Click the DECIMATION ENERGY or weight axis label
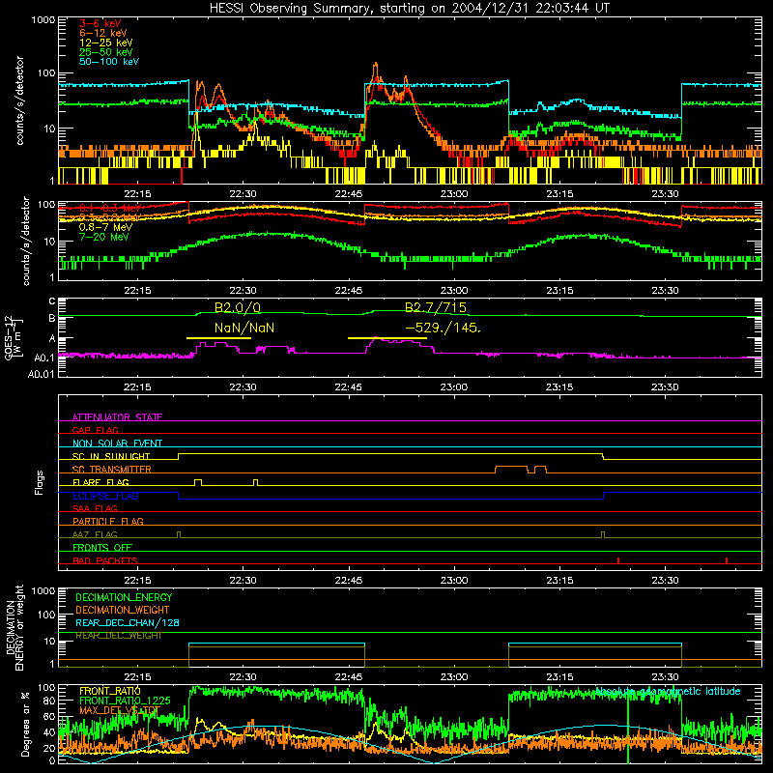The width and height of the screenshot is (773, 773). point(15,627)
